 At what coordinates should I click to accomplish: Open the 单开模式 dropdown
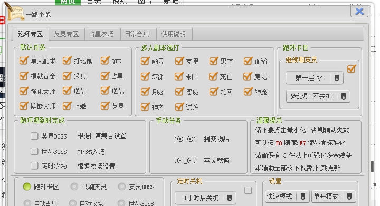click(x=334, y=197)
